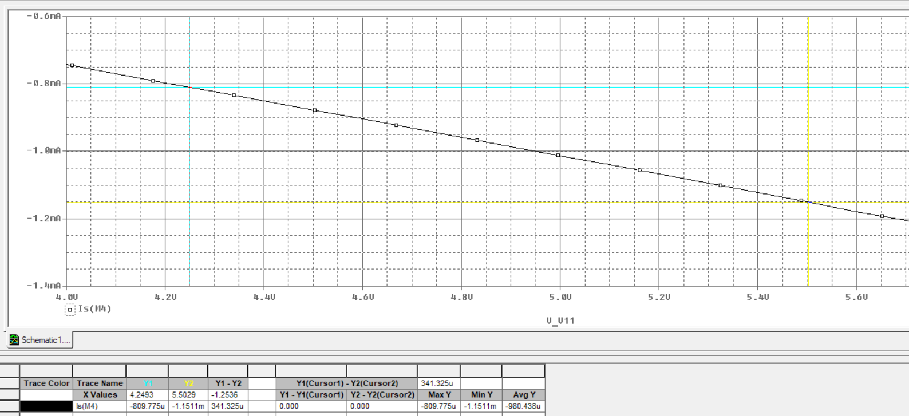Click the Trace Name column header
This screenshot has height=416, width=909.
point(100,383)
